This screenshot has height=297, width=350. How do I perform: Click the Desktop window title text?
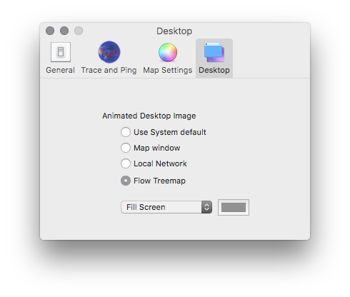pyautogui.click(x=174, y=31)
